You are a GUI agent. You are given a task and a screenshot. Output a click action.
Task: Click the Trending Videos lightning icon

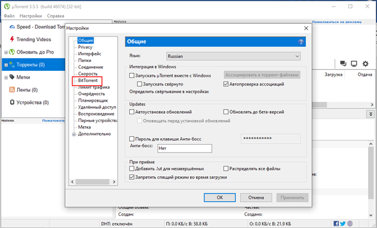[12, 39]
